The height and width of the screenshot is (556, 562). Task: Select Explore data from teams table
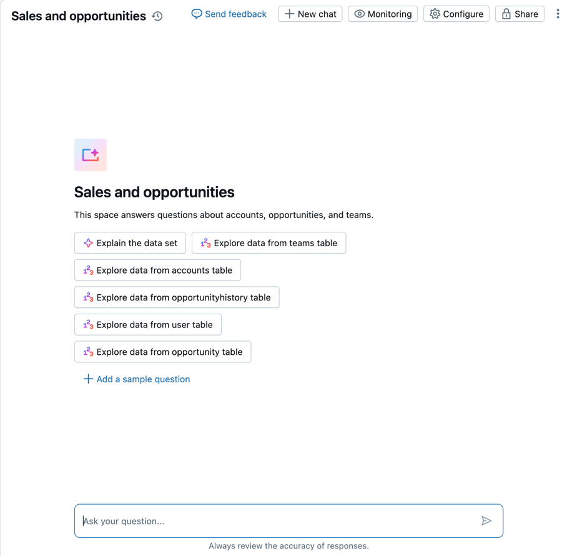(x=269, y=243)
